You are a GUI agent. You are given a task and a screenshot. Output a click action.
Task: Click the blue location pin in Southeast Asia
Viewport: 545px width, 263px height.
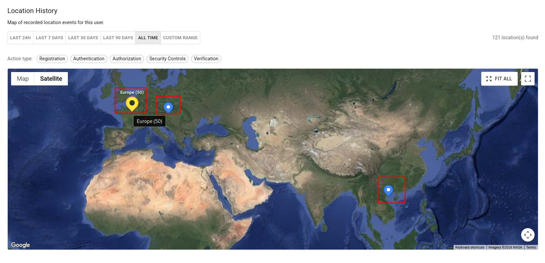pos(388,190)
